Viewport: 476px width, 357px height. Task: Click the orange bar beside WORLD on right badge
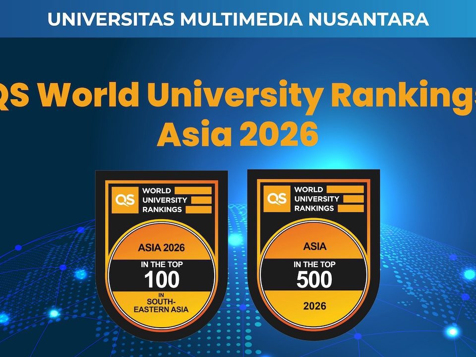point(346,189)
